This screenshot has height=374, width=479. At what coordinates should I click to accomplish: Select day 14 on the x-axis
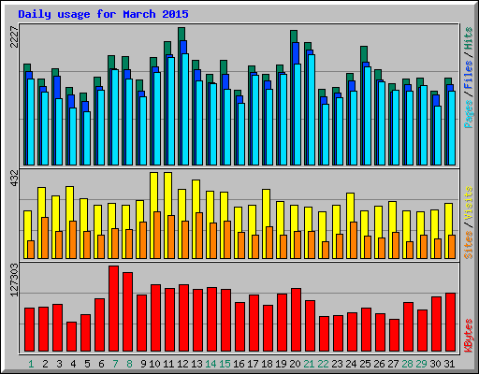210,364
